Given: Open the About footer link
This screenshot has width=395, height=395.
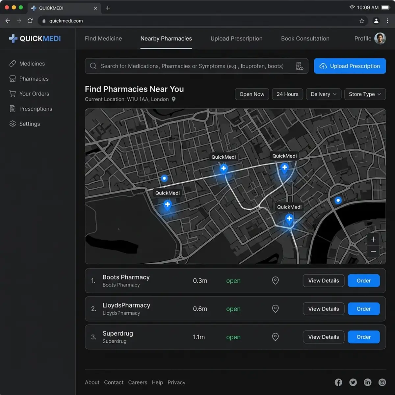Looking at the screenshot, I should coord(92,382).
